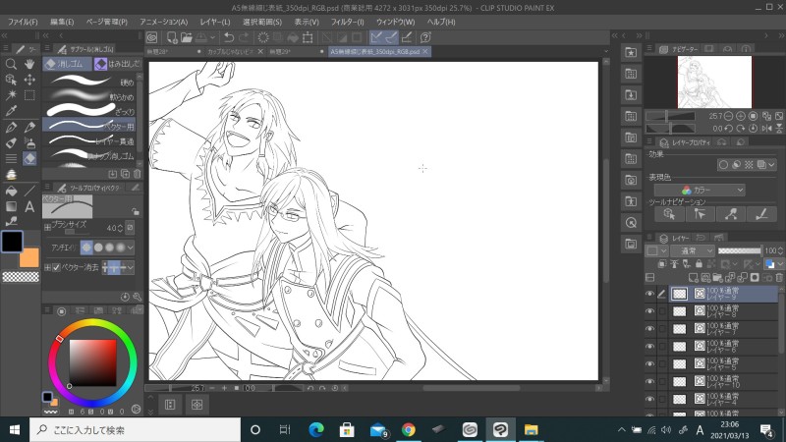The width and height of the screenshot is (786, 442).
Task: Select the Text tool
Action: 29,206
